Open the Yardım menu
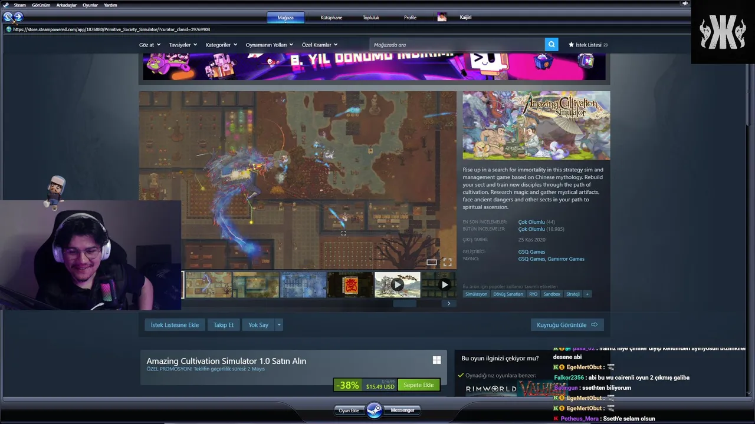 [x=110, y=5]
